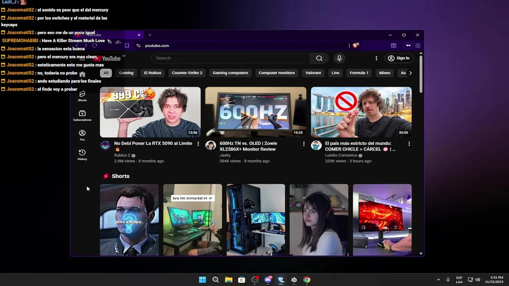The height and width of the screenshot is (286, 509).
Task: Show hidden system tray icons chevron
Action: (x=438, y=280)
